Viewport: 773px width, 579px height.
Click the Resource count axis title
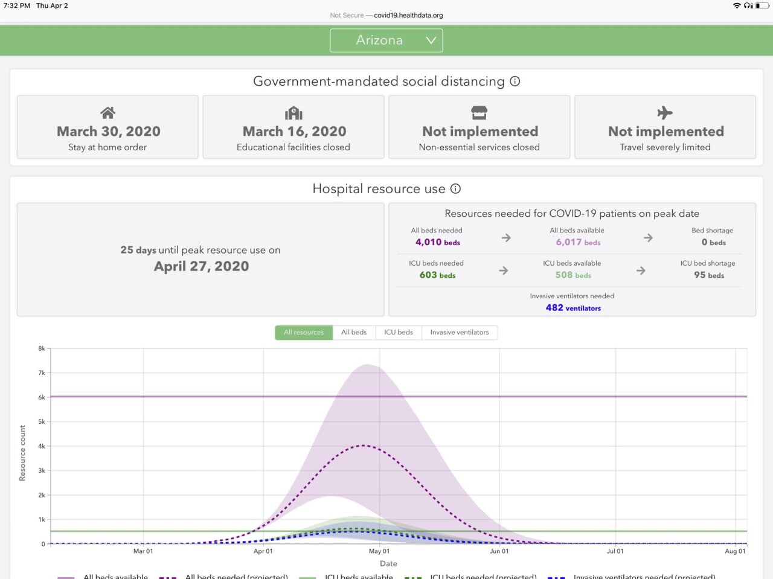pyautogui.click(x=22, y=453)
